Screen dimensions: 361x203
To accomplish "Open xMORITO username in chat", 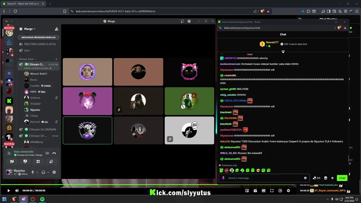I will pos(230,58).
